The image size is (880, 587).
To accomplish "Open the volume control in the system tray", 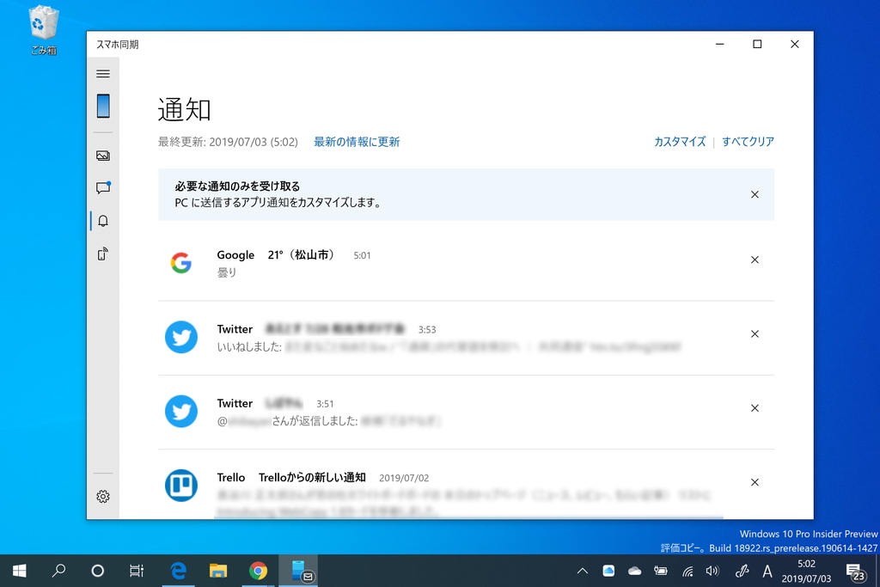I will click(x=712, y=570).
